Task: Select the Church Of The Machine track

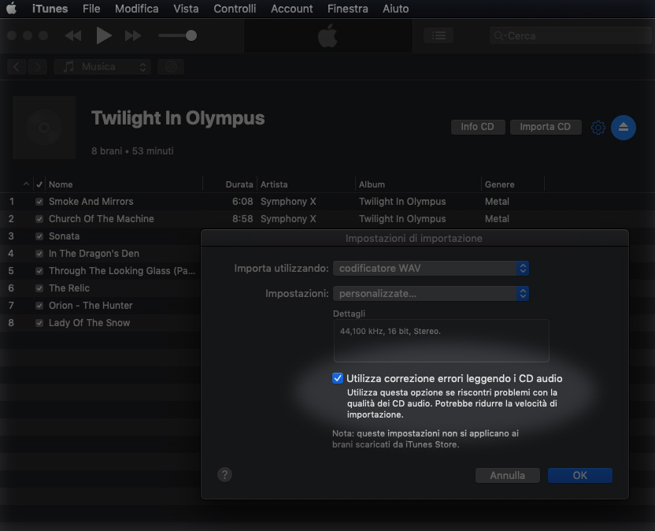Action: click(101, 219)
